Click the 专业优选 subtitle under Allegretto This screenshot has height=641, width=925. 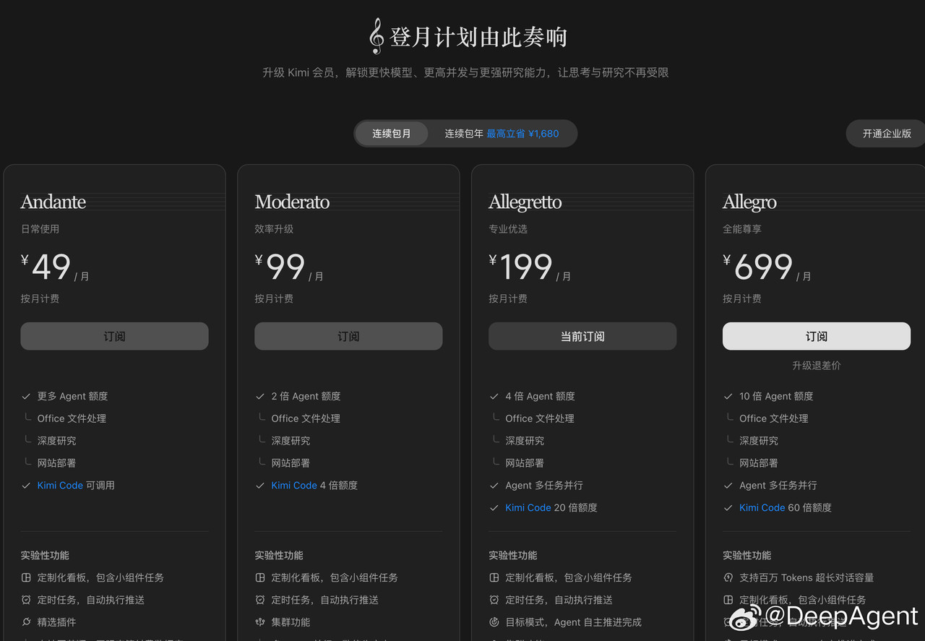(x=509, y=229)
